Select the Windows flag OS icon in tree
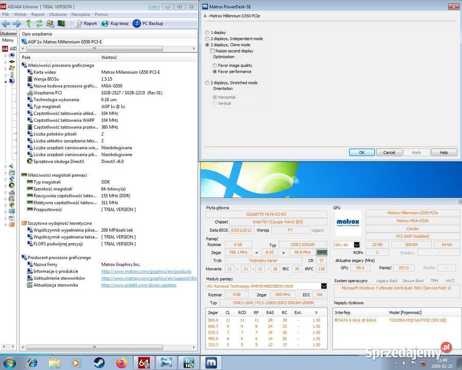The image size is (462, 370). coord(12,68)
